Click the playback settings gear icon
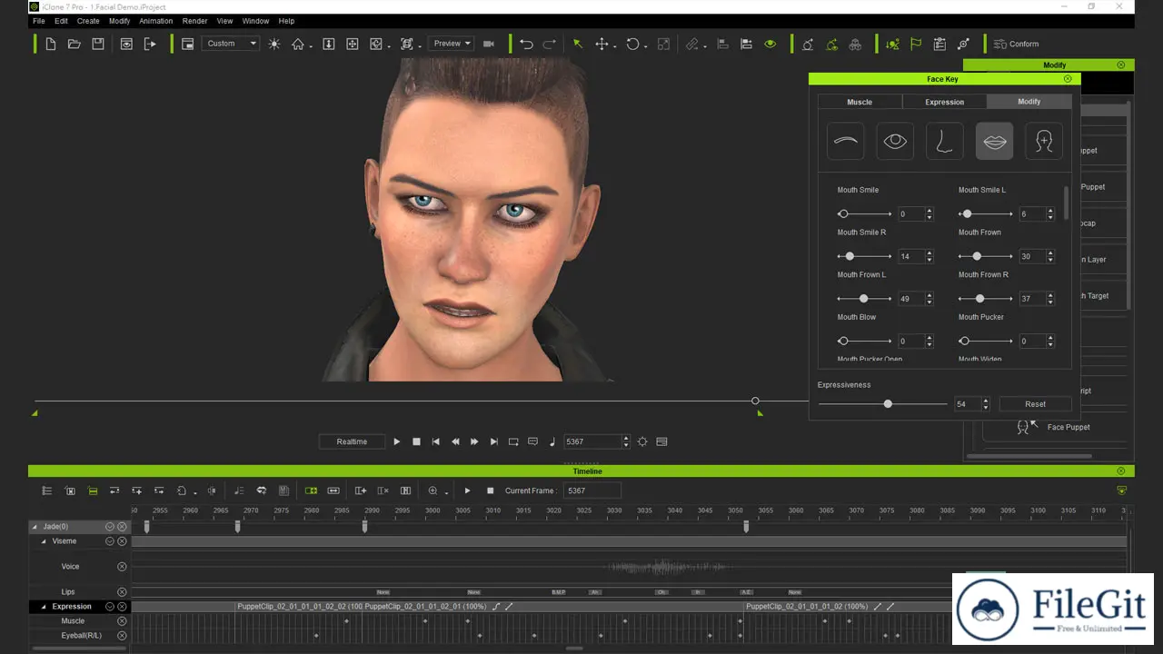The image size is (1163, 654). pyautogui.click(x=642, y=441)
